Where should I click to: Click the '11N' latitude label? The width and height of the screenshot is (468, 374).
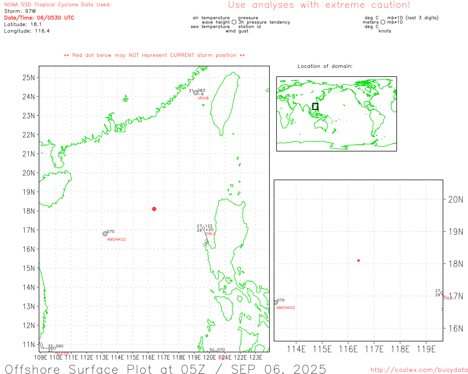[x=29, y=345]
